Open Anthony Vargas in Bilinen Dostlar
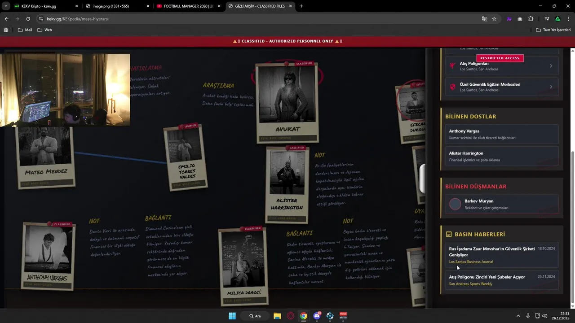 coord(502,134)
